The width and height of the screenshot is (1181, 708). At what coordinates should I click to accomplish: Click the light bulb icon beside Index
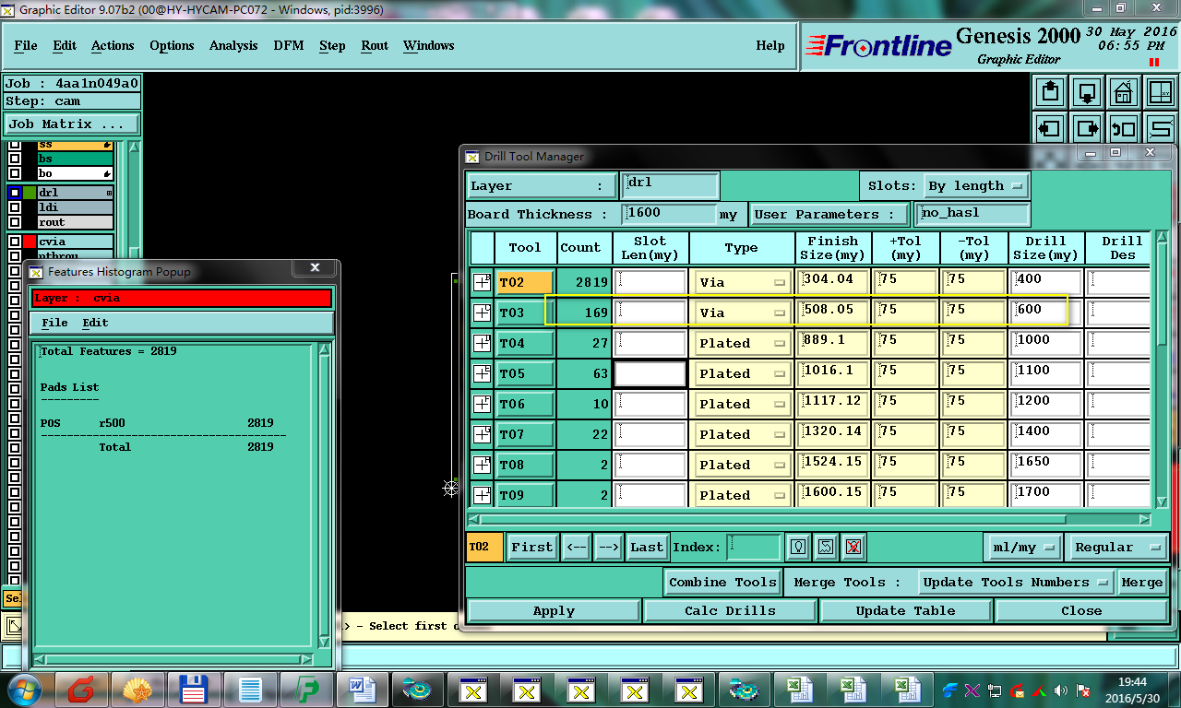(x=798, y=547)
